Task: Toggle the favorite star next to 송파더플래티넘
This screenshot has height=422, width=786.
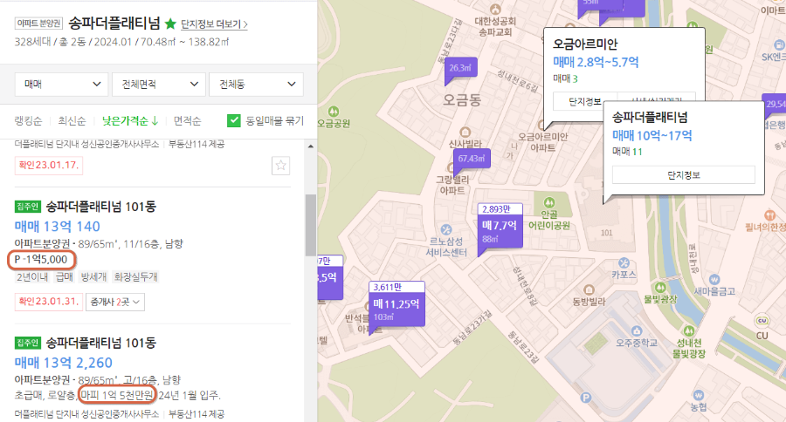Action: tap(170, 24)
